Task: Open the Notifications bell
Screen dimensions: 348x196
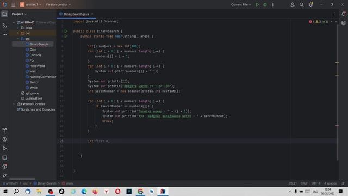Action: [344, 14]
